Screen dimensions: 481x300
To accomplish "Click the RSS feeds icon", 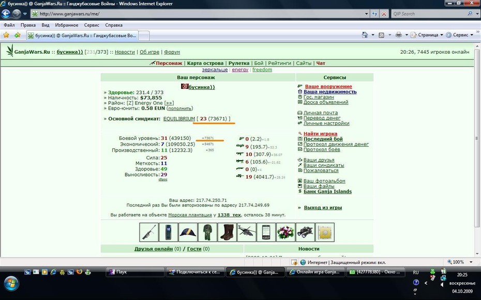I will coord(381,35).
